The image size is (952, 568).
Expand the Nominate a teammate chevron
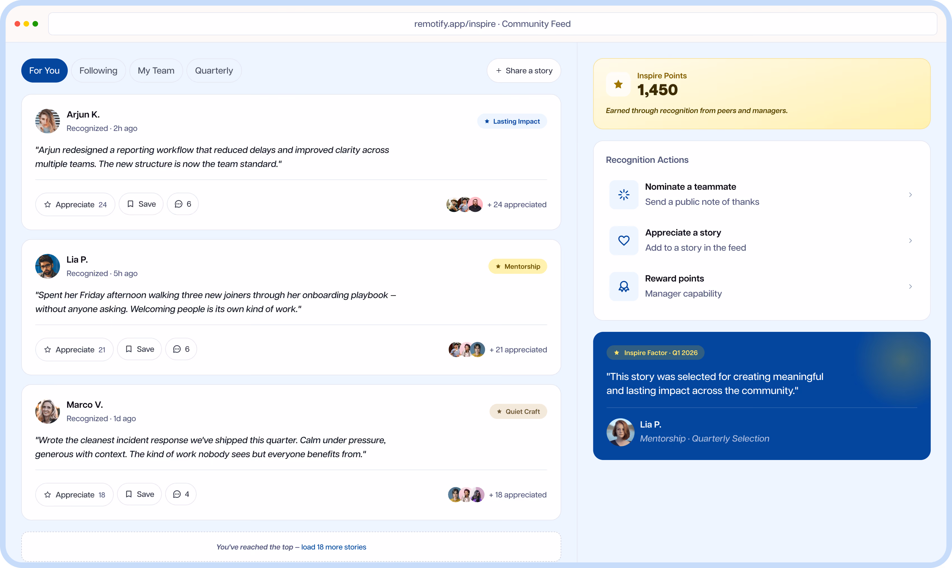[x=910, y=194]
